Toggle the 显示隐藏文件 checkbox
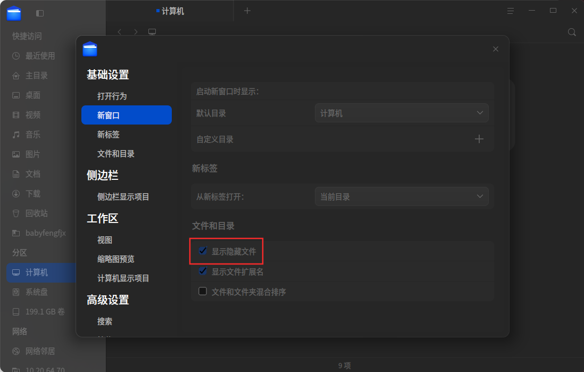Screen dimensions: 584x372 203,251
